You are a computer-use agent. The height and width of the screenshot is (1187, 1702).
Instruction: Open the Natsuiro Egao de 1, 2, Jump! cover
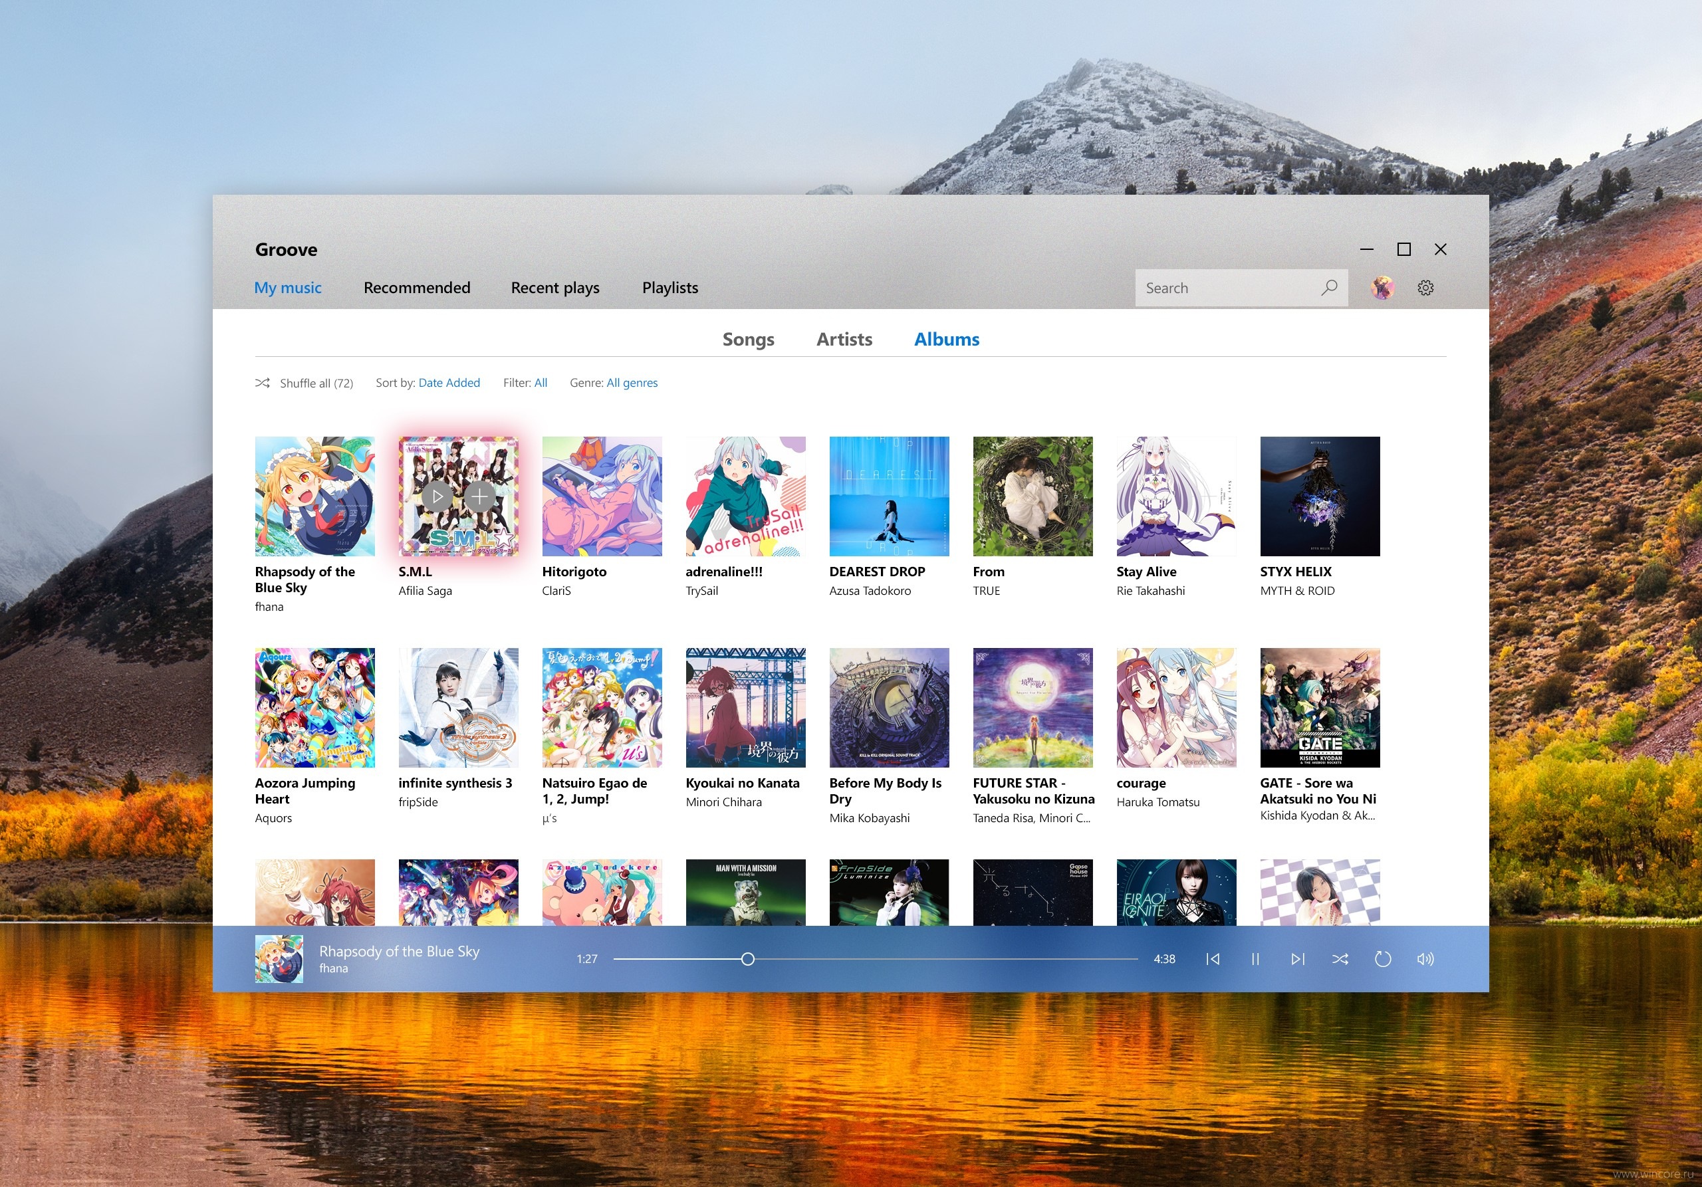[x=602, y=708]
